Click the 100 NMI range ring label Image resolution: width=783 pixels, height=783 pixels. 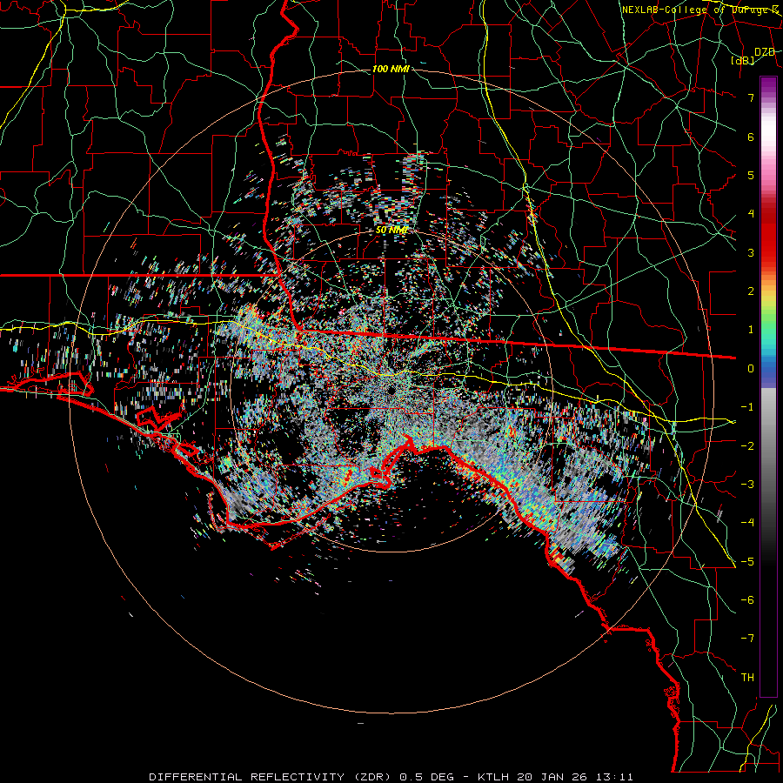(x=391, y=69)
